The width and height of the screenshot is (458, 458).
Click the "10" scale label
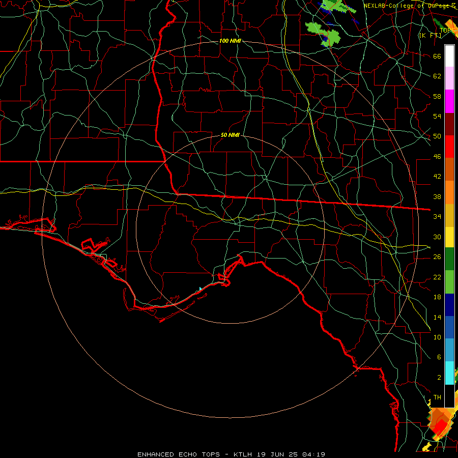click(437, 337)
